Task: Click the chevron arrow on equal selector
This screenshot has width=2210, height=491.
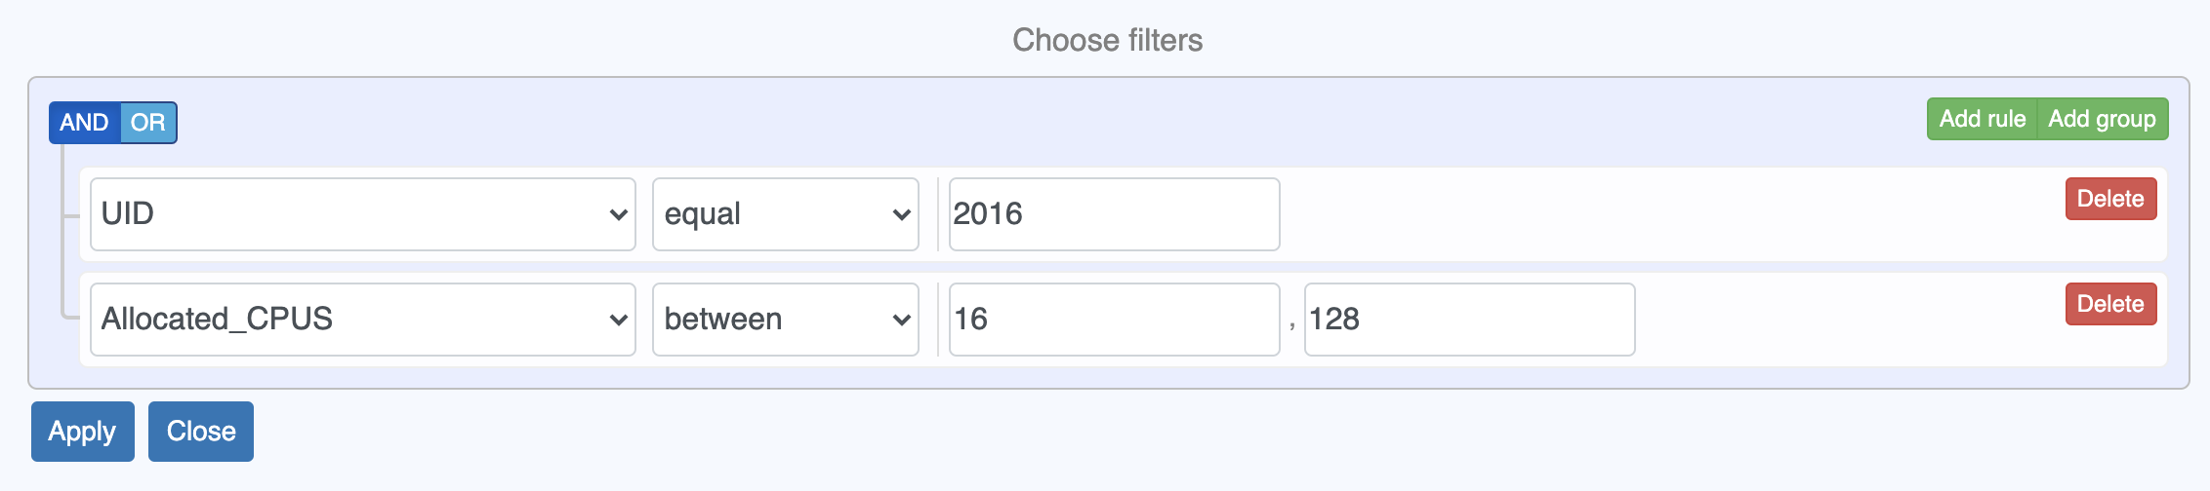Action: 901,214
